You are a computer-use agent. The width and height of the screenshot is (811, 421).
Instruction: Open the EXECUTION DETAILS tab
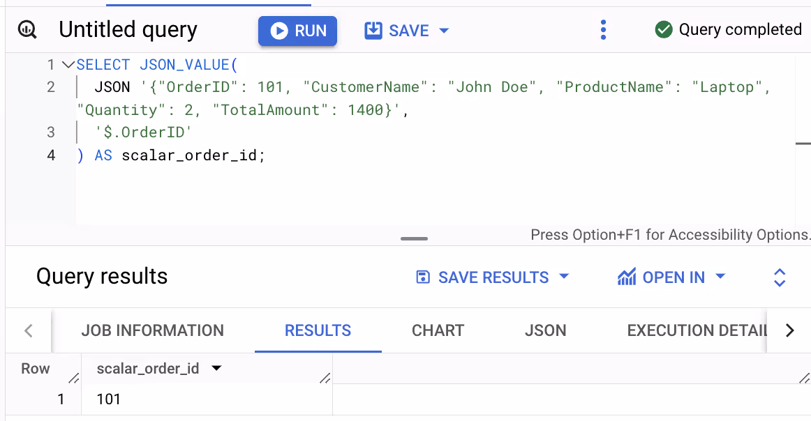tap(697, 330)
